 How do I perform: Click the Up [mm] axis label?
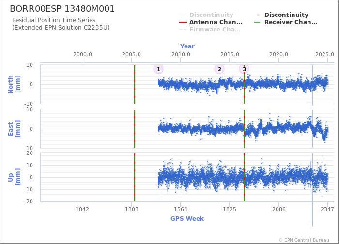point(14,177)
